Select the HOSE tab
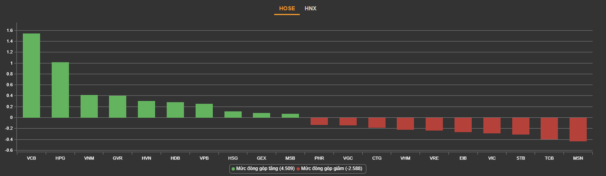 pos(287,8)
